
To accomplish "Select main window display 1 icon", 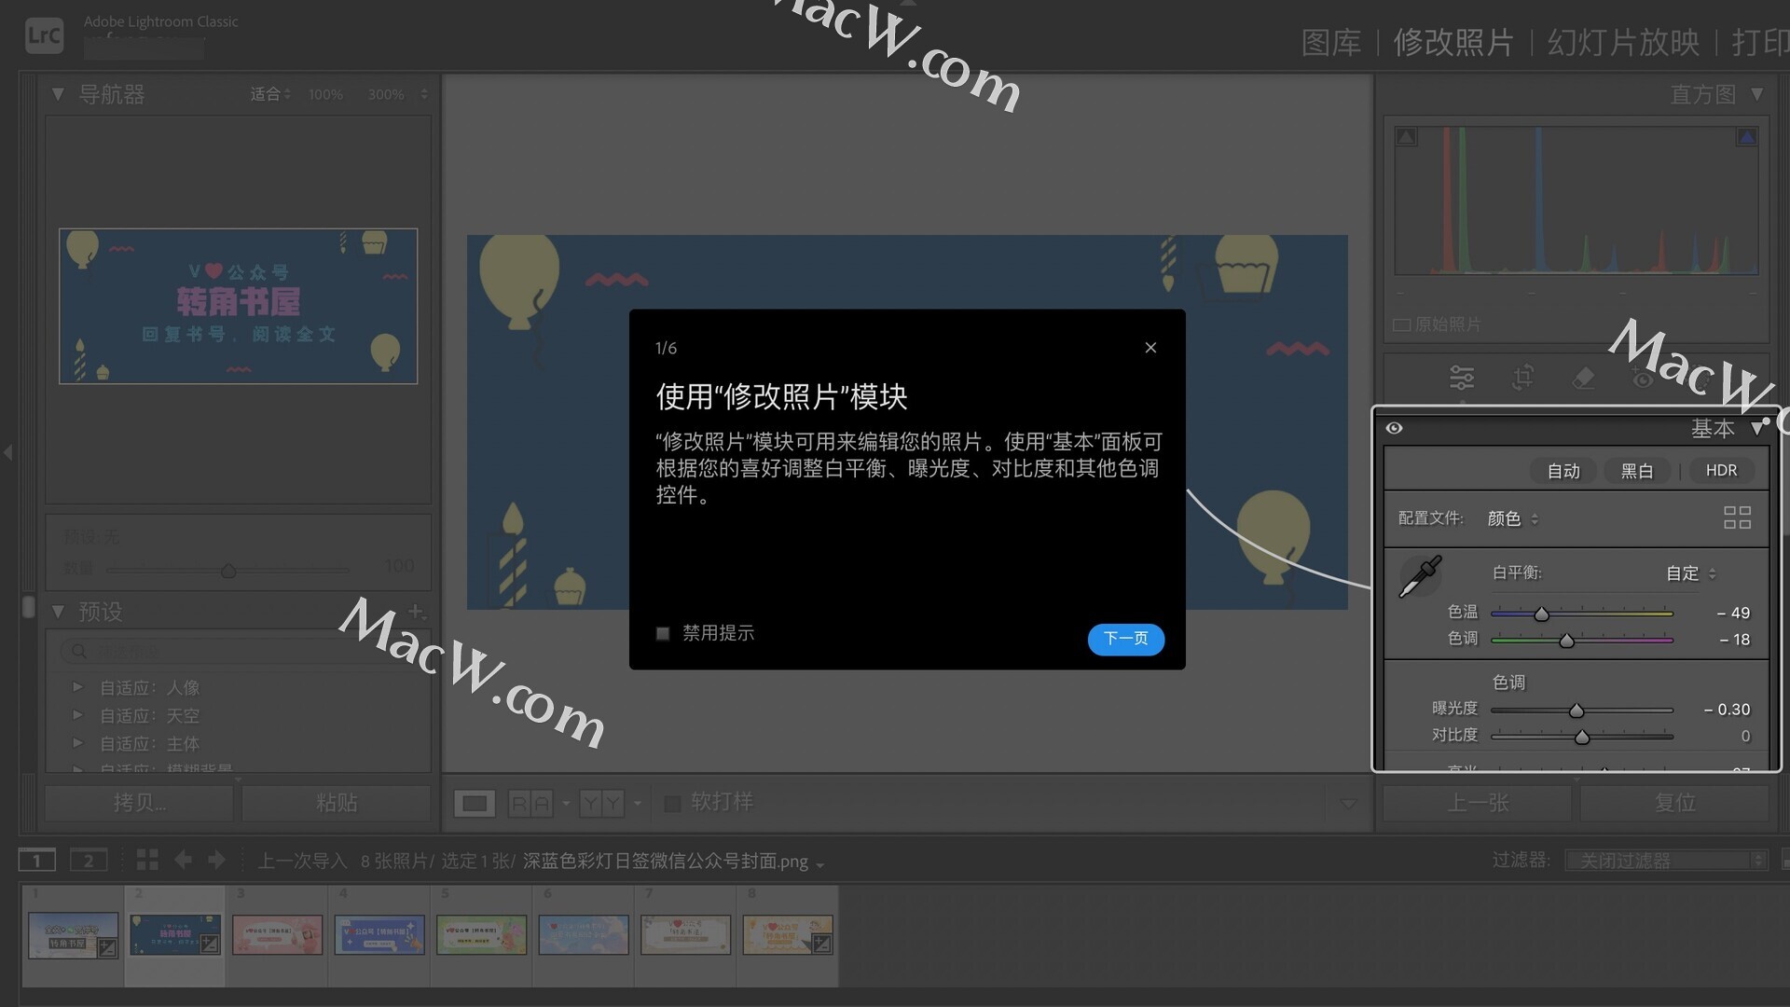I will [37, 860].
